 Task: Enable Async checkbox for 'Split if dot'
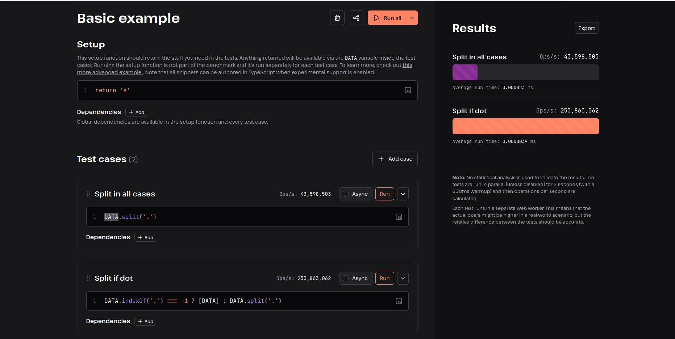(x=346, y=278)
